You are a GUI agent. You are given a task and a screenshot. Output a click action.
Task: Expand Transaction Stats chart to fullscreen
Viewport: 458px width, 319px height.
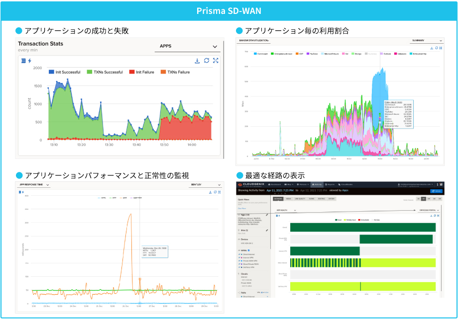[216, 60]
